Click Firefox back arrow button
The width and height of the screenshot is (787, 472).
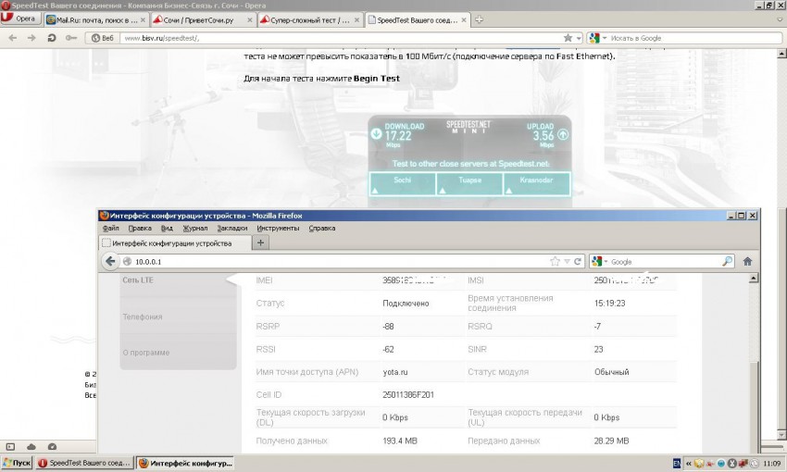[109, 261]
